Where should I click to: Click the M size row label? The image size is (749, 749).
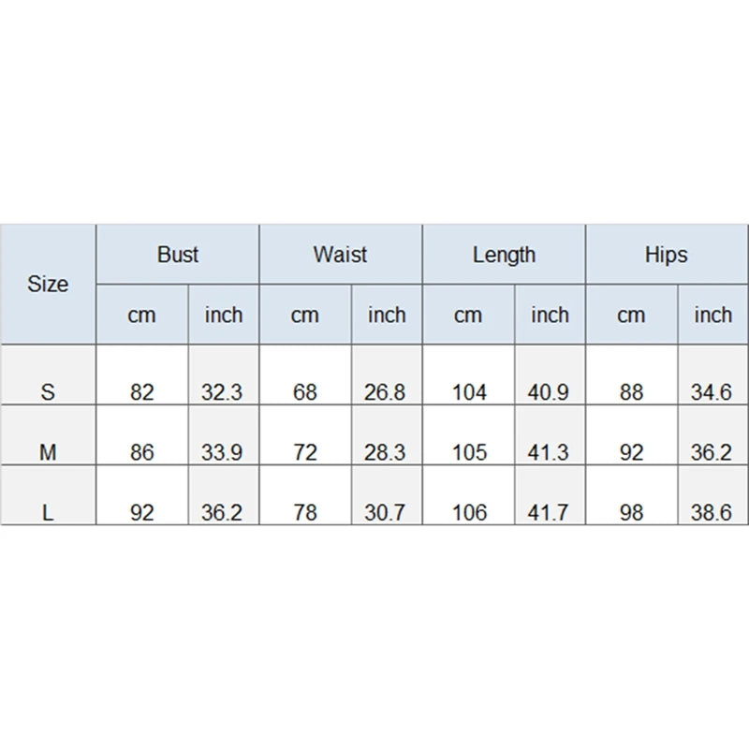pyautogui.click(x=48, y=453)
